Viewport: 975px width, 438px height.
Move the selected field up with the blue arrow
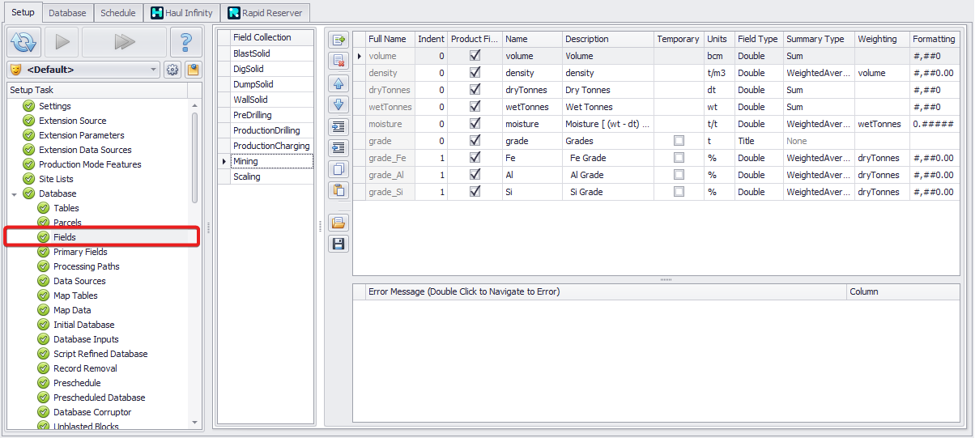coord(338,83)
